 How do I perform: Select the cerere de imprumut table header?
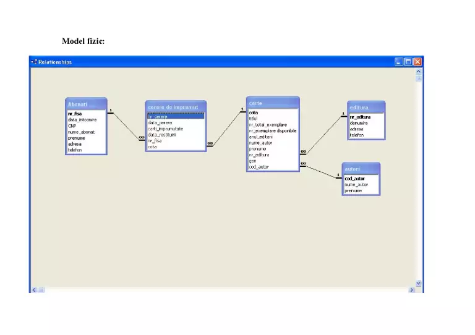tap(176, 107)
